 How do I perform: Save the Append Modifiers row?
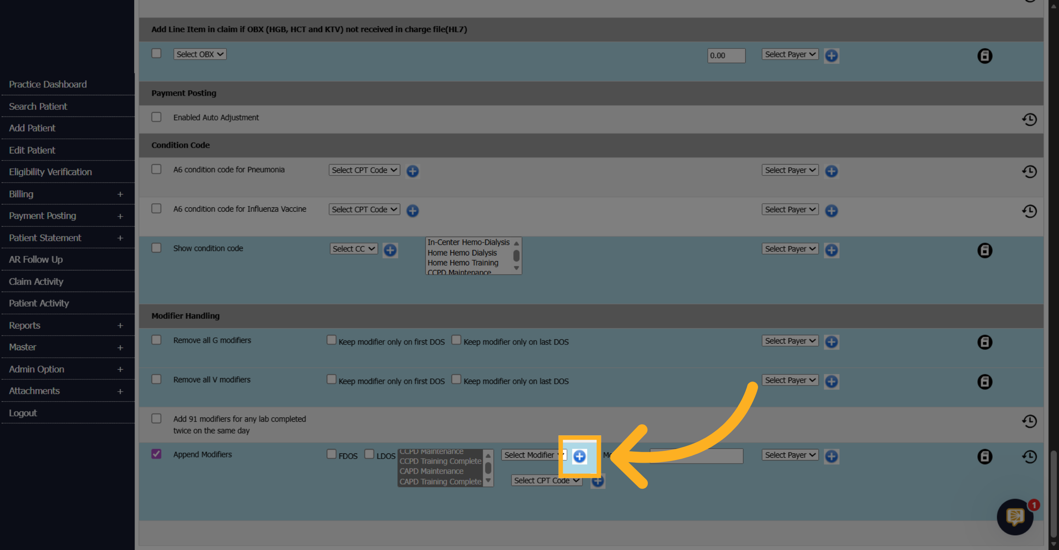click(984, 456)
